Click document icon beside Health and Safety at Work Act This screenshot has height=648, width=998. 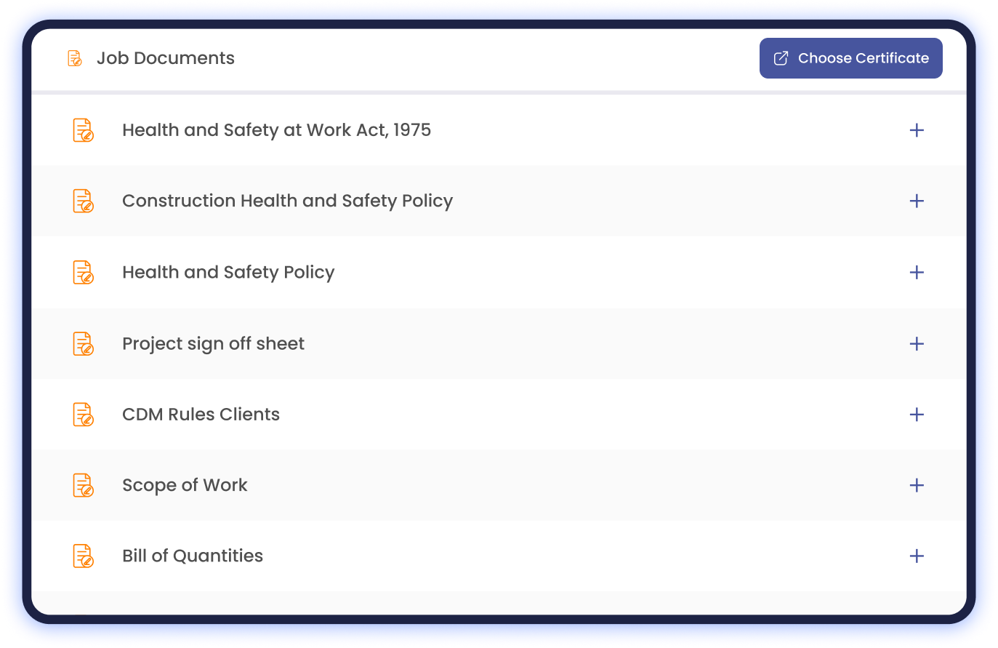click(x=84, y=130)
